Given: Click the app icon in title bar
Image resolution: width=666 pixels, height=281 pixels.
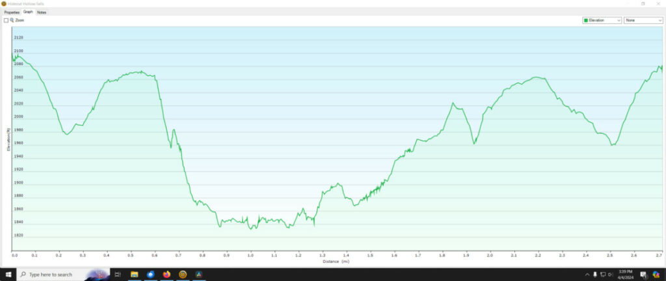Looking at the screenshot, I should tap(4, 3).
